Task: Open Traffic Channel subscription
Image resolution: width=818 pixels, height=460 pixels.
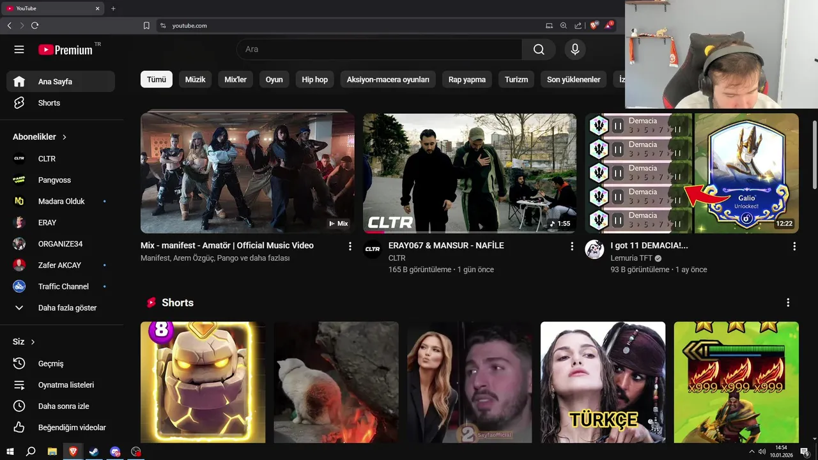Action: (x=61, y=286)
